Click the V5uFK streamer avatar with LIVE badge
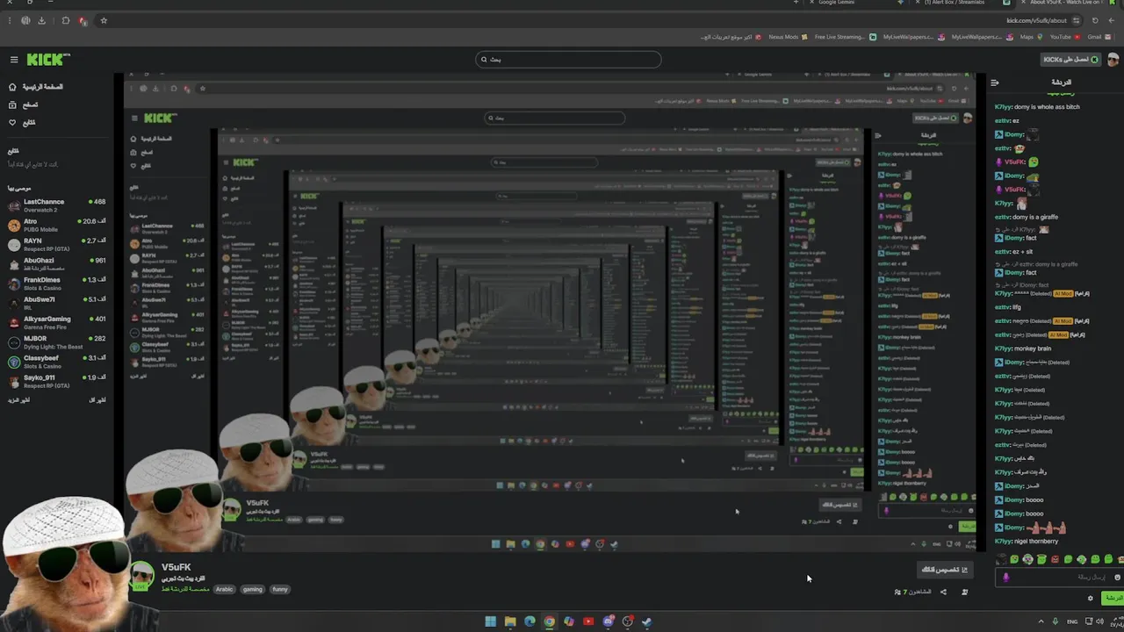Image resolution: width=1124 pixels, height=632 pixels. (142, 576)
